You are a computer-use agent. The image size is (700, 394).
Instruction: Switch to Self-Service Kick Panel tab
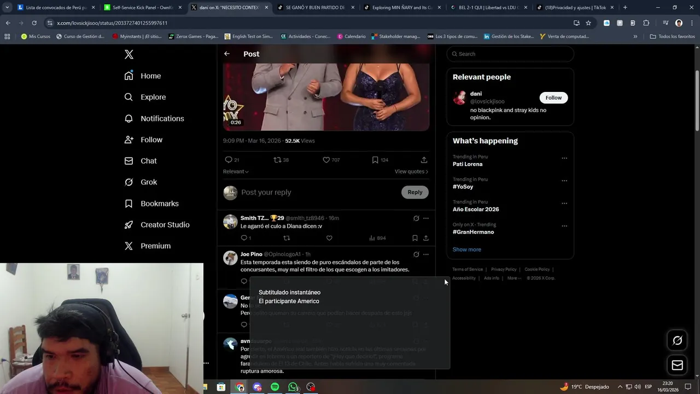[143, 8]
